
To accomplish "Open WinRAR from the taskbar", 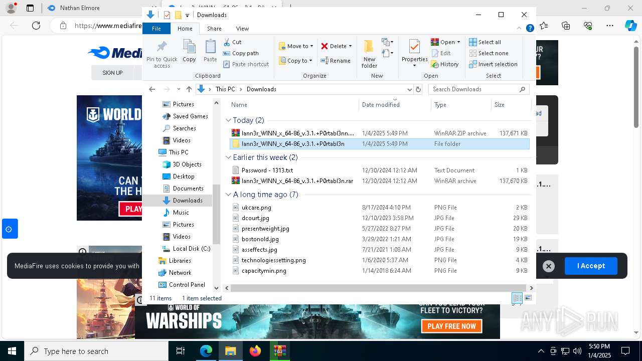I will click(x=279, y=351).
